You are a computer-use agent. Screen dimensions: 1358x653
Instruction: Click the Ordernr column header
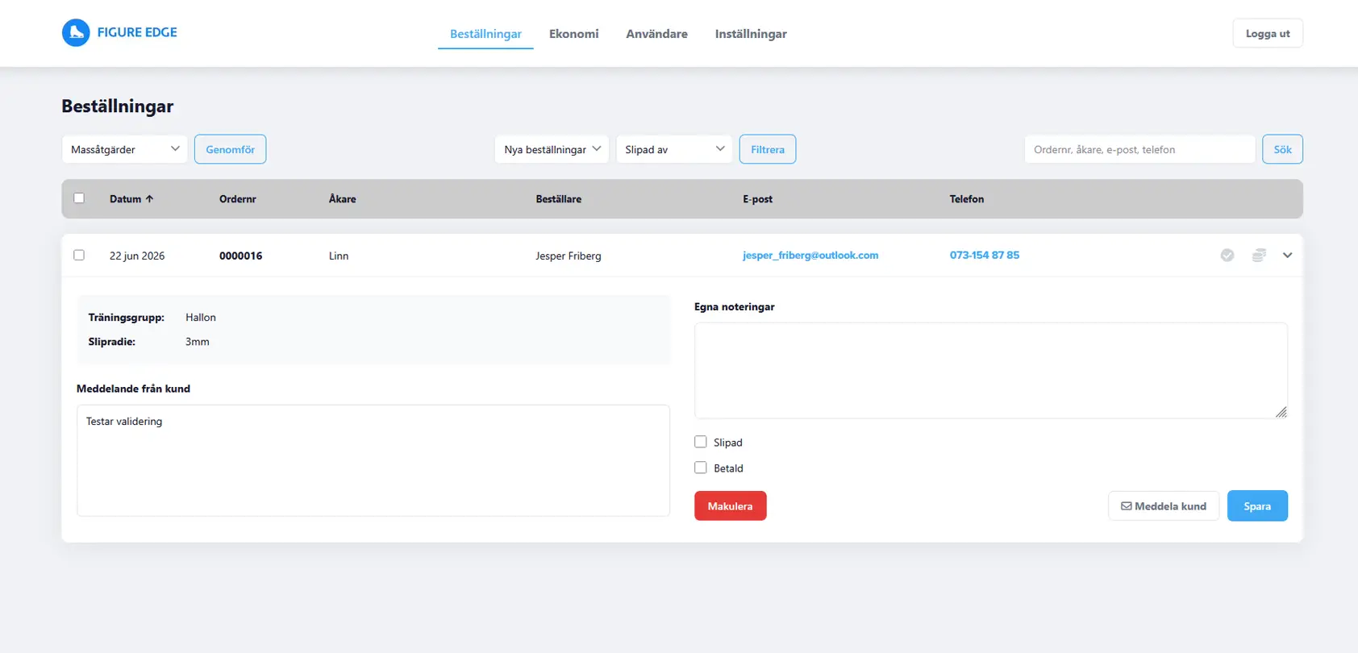tap(238, 199)
